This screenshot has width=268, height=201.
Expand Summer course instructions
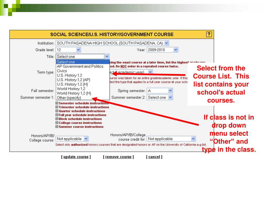point(57,127)
